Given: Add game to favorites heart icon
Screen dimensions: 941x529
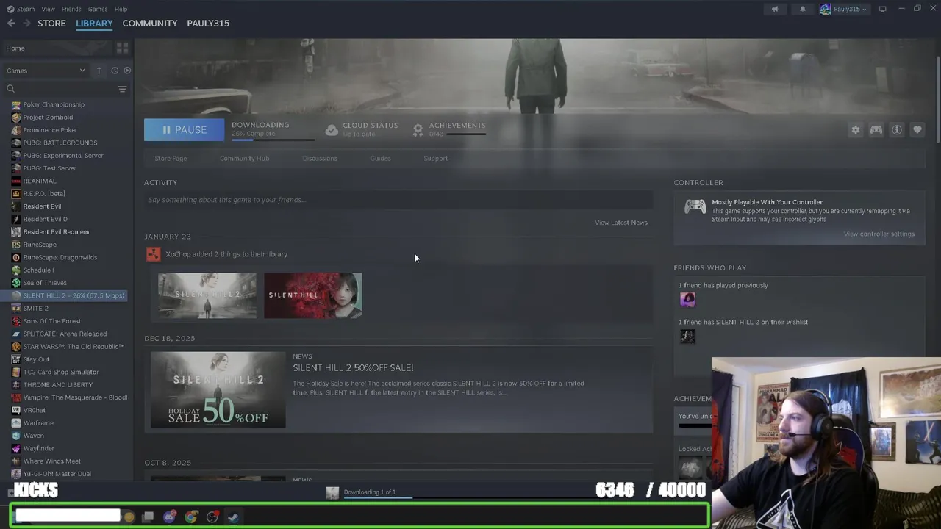Looking at the screenshot, I should point(917,130).
